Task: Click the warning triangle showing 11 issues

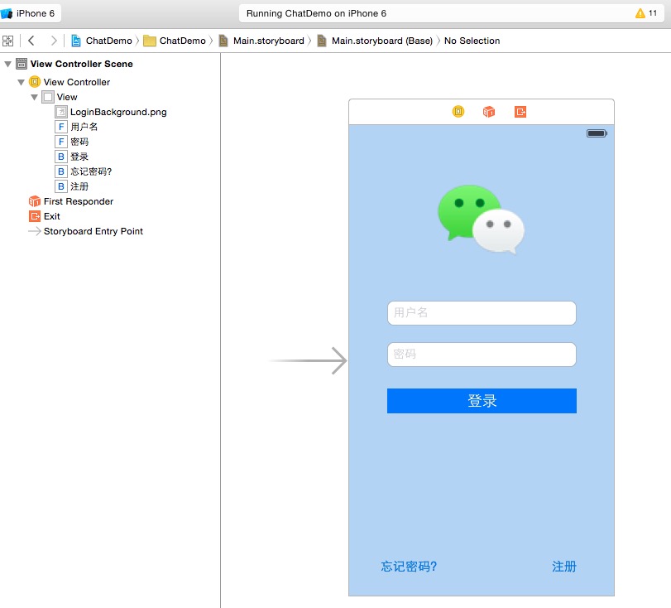Action: tap(640, 13)
